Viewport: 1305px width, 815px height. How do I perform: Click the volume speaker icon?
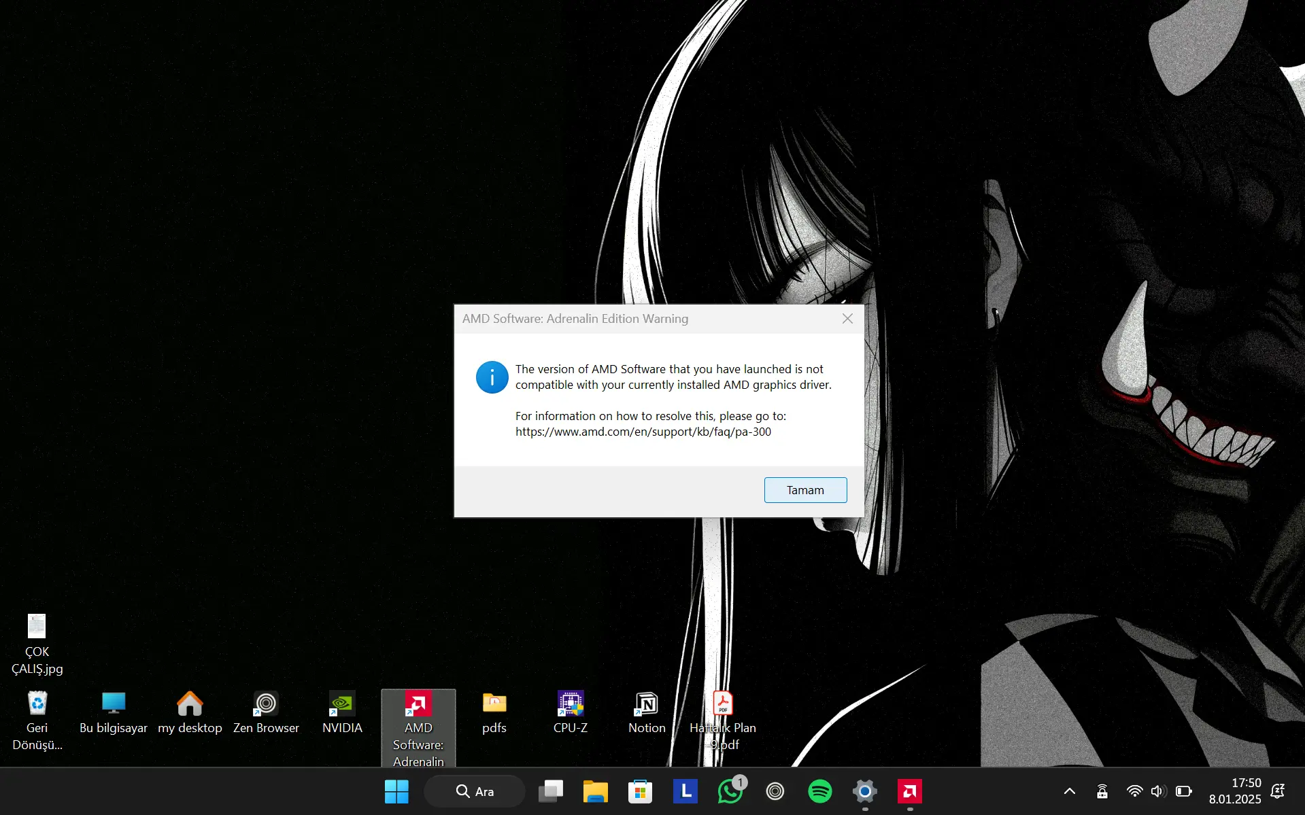1159,791
